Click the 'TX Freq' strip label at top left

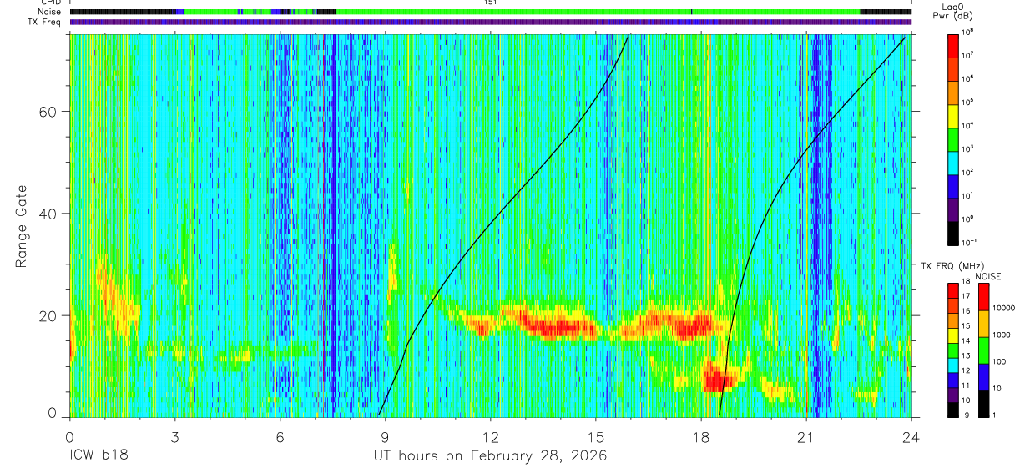(x=44, y=22)
